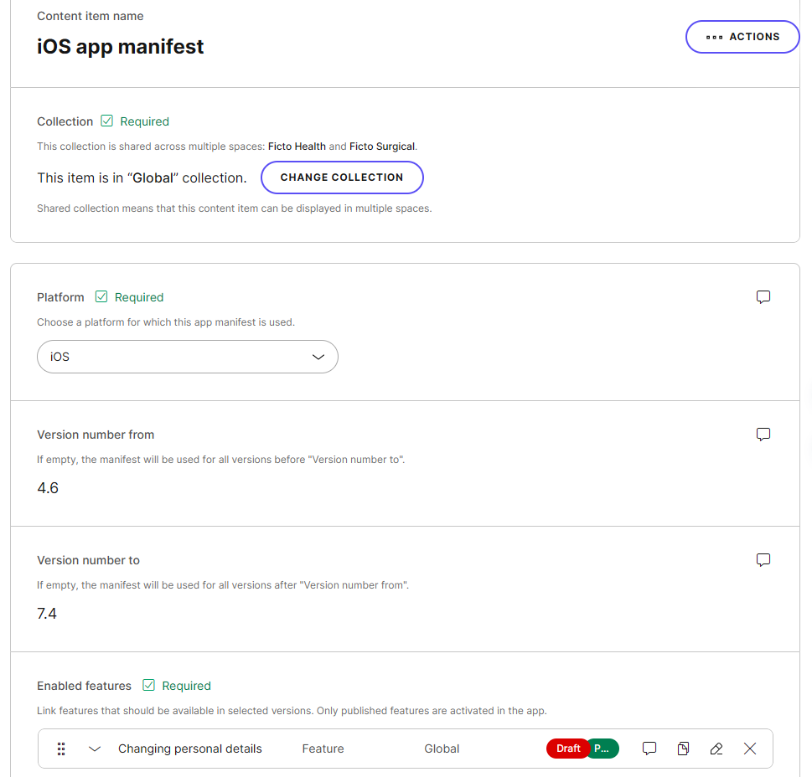
Task: Click the Version number to value 7.4
Action: click(x=47, y=613)
